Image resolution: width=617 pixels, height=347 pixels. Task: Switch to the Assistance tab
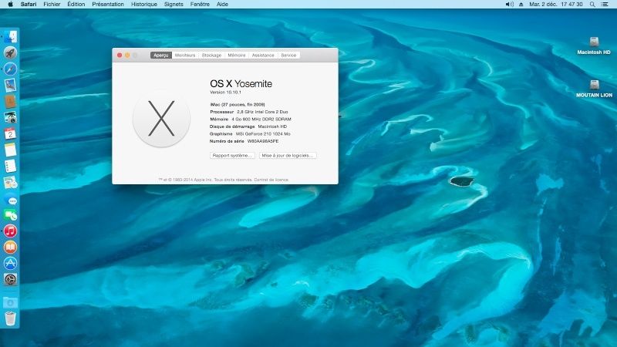[263, 55]
